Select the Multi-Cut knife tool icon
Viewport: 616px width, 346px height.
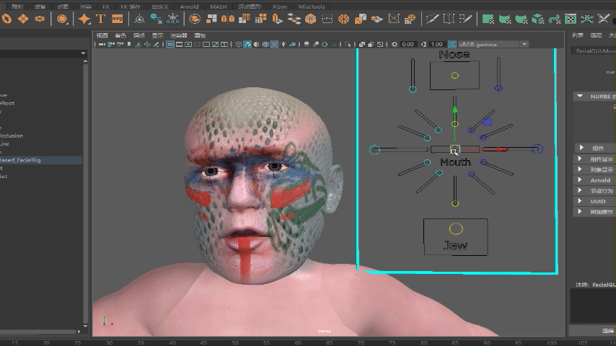(x=432, y=19)
